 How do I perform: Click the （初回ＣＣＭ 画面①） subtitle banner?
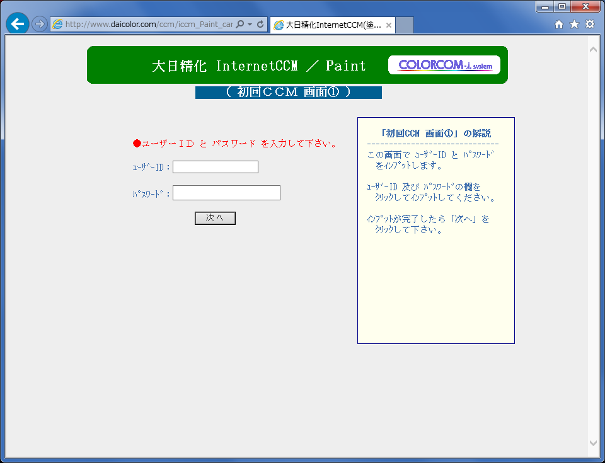(x=289, y=92)
